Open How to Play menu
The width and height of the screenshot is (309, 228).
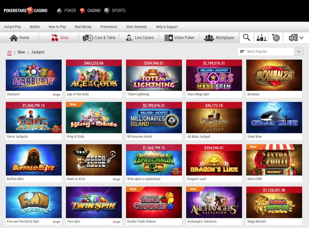click(x=57, y=27)
